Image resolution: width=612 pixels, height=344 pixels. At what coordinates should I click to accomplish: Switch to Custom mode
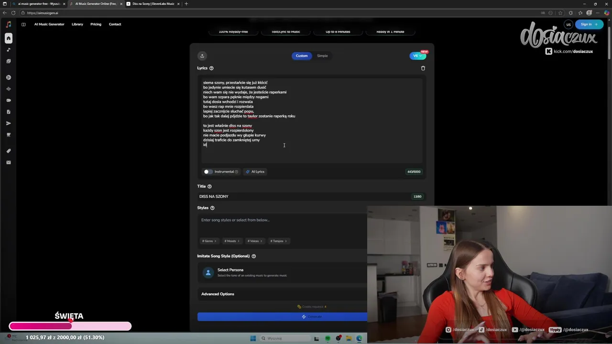pos(302,56)
